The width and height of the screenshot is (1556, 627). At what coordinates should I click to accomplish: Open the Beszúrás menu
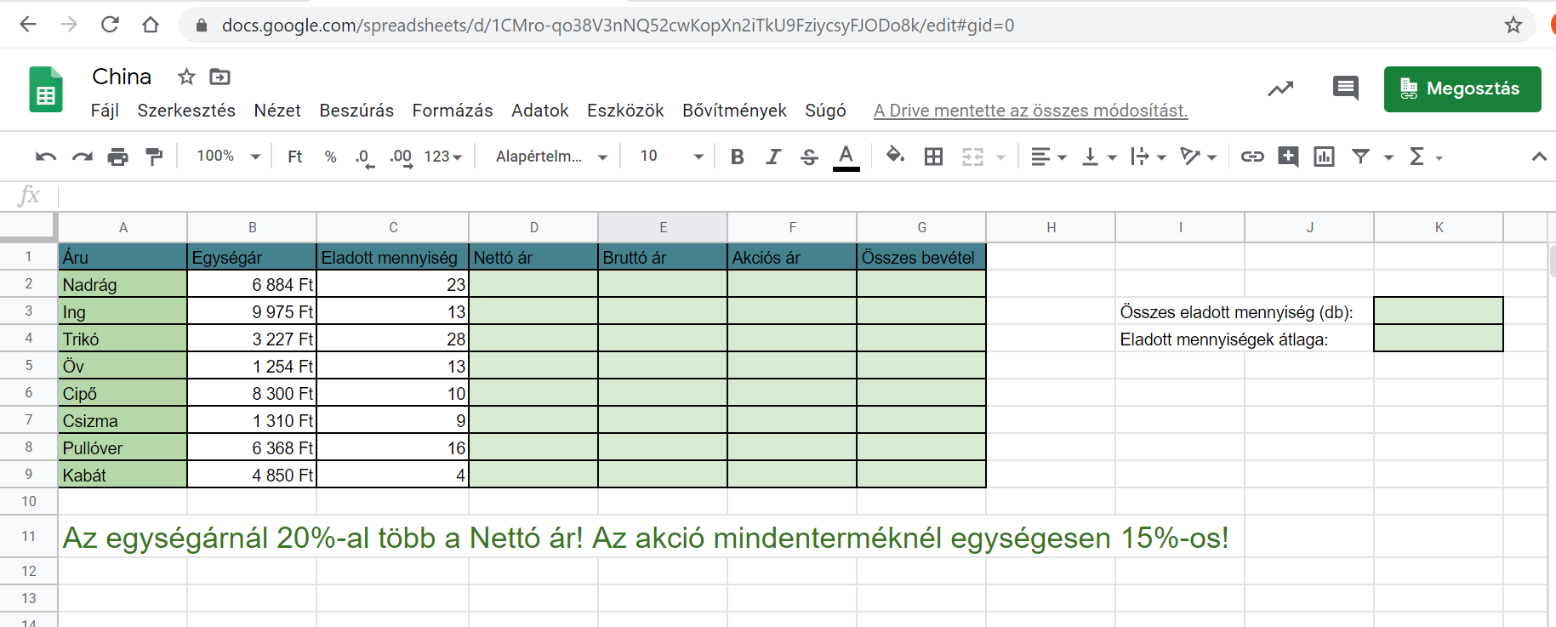point(356,111)
